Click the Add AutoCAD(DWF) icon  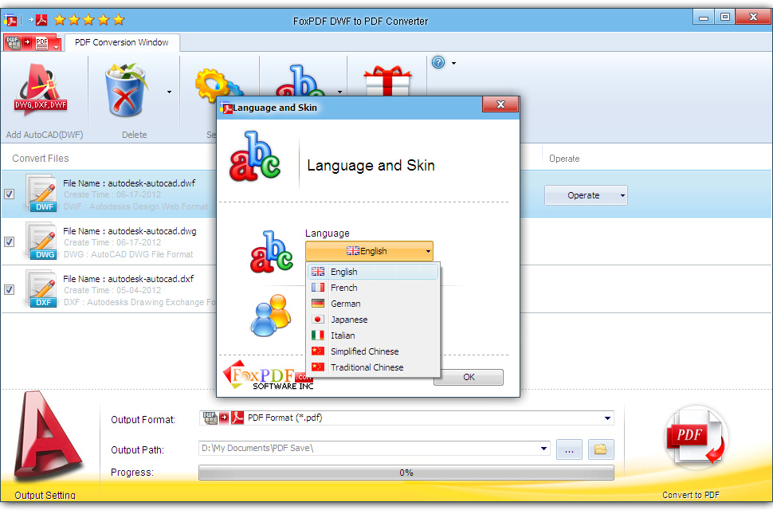coord(41,90)
